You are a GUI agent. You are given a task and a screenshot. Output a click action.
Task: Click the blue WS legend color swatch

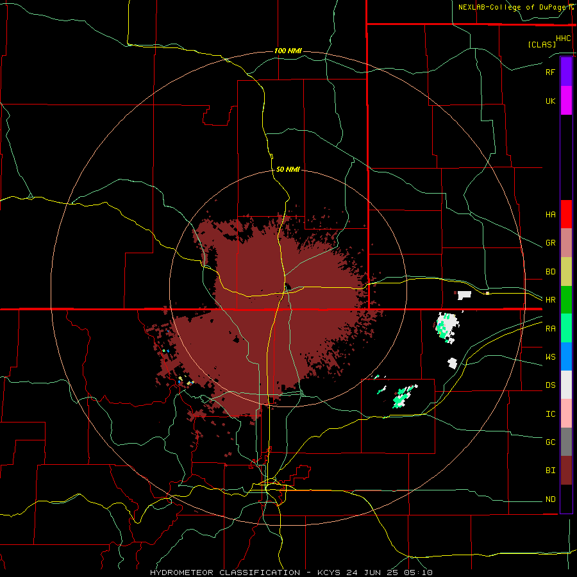click(x=566, y=356)
